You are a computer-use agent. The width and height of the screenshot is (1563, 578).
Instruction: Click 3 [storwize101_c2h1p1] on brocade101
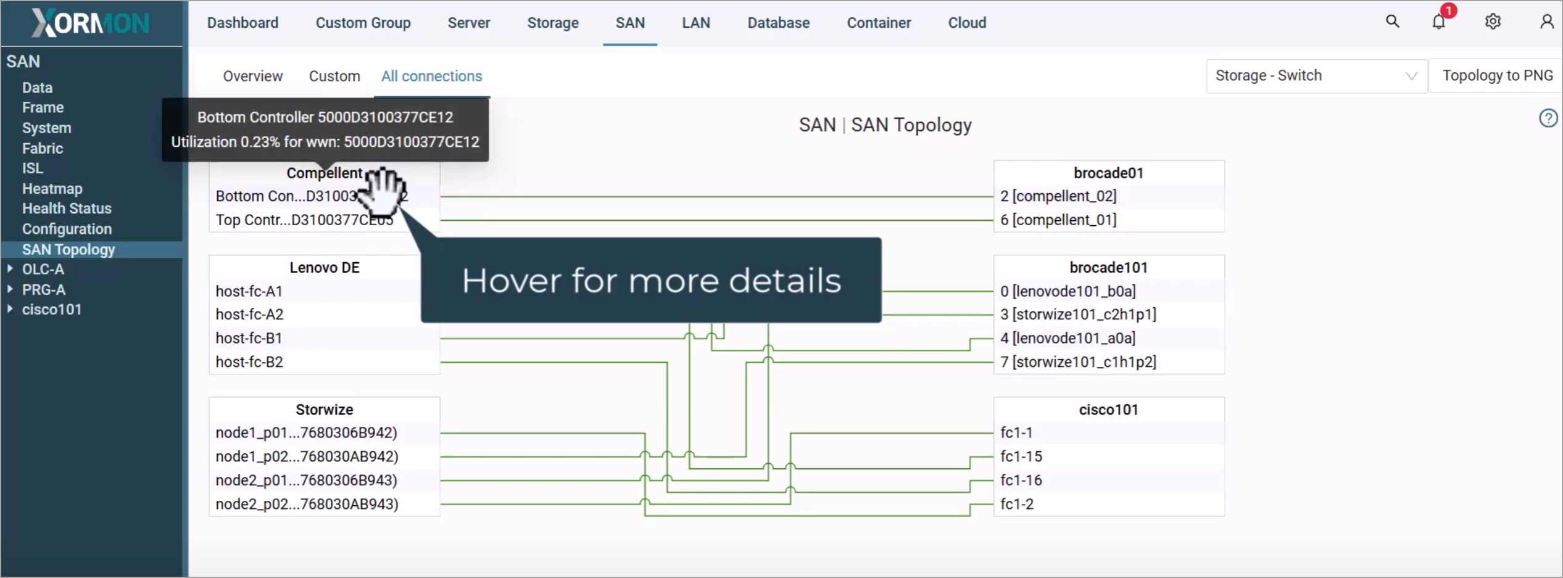(1078, 315)
